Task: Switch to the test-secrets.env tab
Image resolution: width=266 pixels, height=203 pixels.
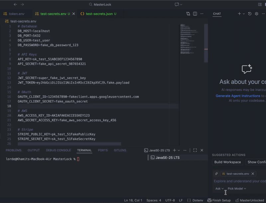Action: (x=53, y=14)
